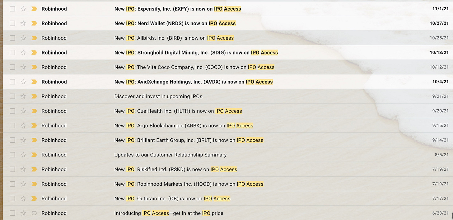
Task: Click the 6/23/21 date entry
Action: click(441, 213)
